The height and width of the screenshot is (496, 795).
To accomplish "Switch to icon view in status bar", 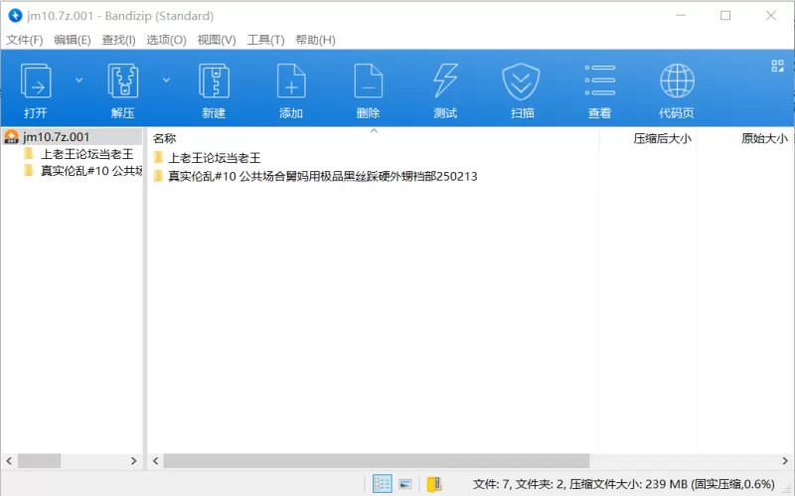I will point(405,484).
